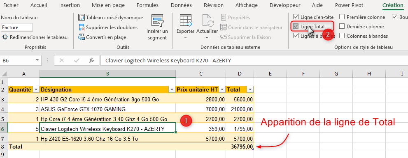Select column E header

pos(270,74)
